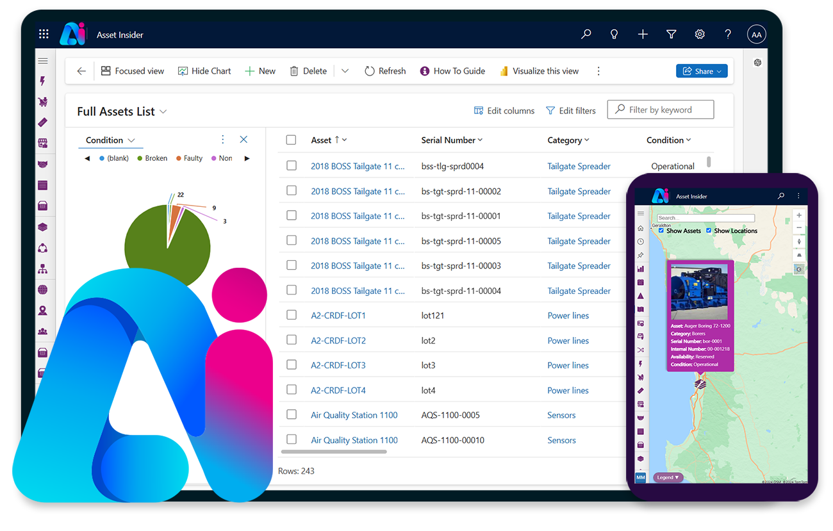Click the home icon in phone sidebar

[640, 228]
